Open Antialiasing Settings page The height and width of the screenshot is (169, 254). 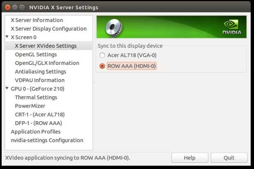[x=40, y=71]
